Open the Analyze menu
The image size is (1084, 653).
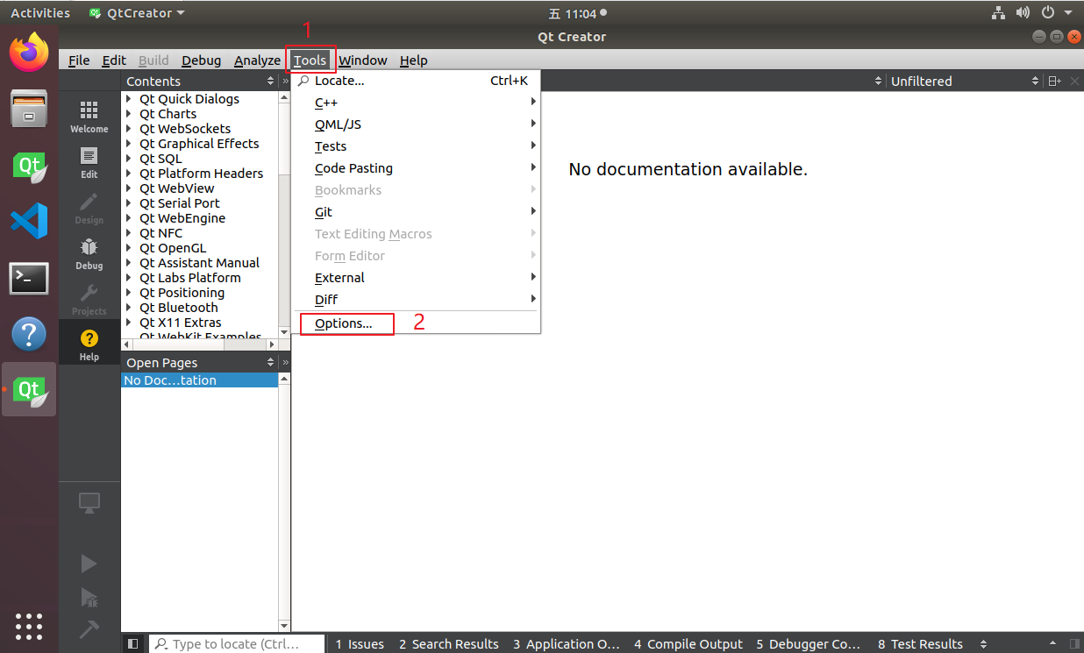coord(257,60)
